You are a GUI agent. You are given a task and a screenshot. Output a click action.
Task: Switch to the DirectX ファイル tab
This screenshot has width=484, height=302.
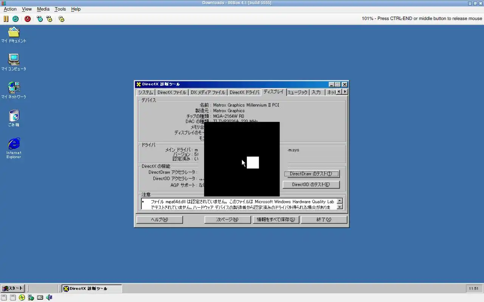(x=172, y=92)
